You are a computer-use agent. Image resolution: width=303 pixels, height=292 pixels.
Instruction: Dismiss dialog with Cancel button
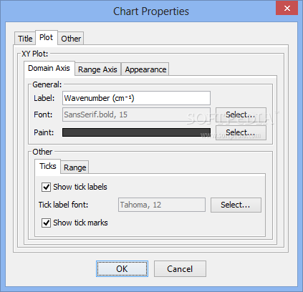point(180,269)
